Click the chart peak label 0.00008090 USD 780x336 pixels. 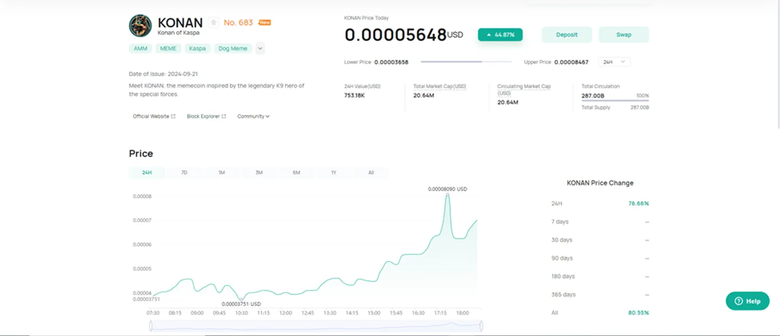(448, 189)
